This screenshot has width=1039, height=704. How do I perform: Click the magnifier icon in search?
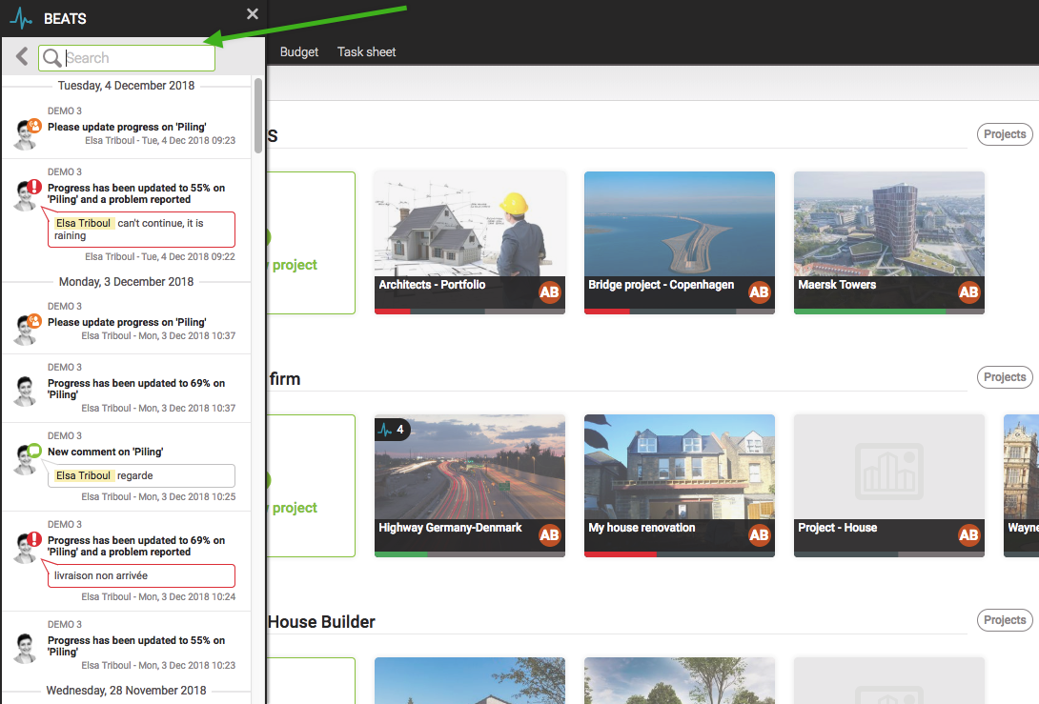click(51, 58)
